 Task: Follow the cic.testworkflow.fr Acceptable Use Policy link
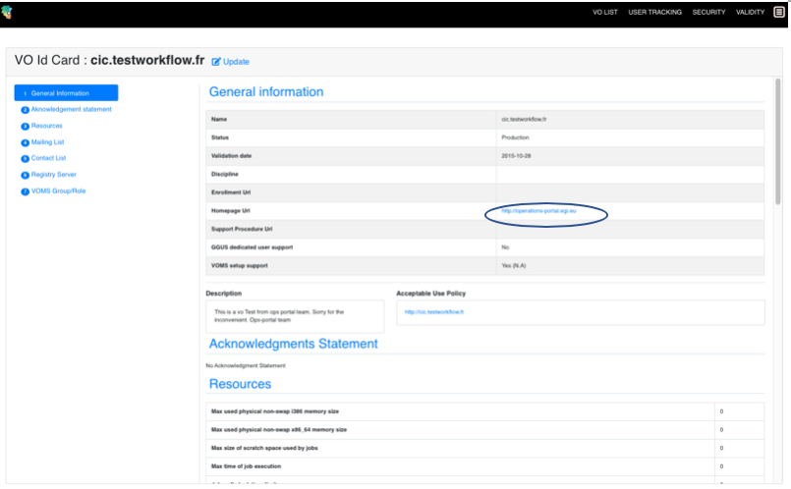(433, 311)
